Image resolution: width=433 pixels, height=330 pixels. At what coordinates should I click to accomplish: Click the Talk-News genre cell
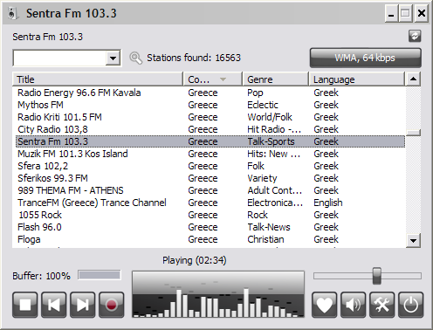269,227
